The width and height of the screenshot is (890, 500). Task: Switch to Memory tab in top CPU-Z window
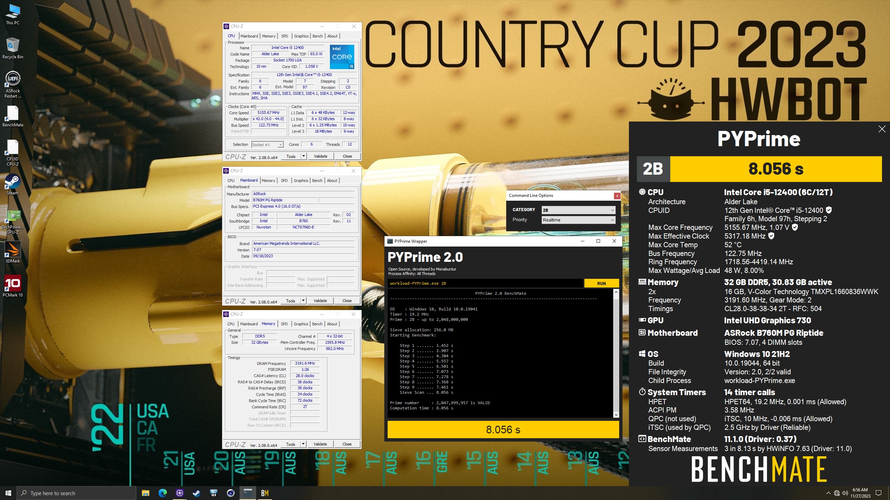point(269,36)
